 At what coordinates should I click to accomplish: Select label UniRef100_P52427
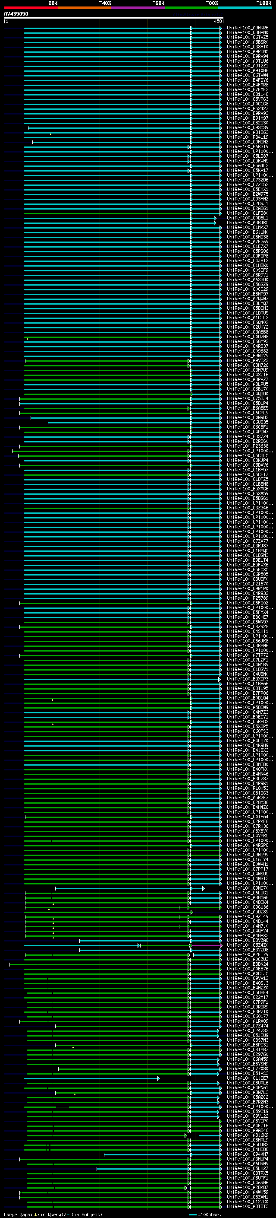coord(248,109)
